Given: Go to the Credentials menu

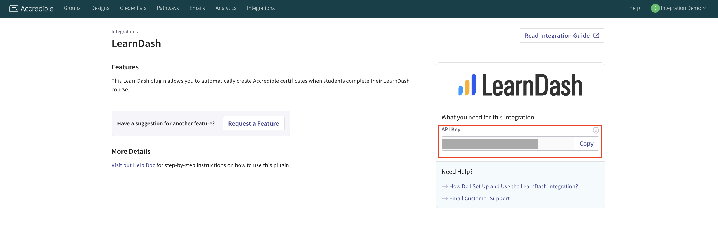Looking at the screenshot, I should (133, 8).
